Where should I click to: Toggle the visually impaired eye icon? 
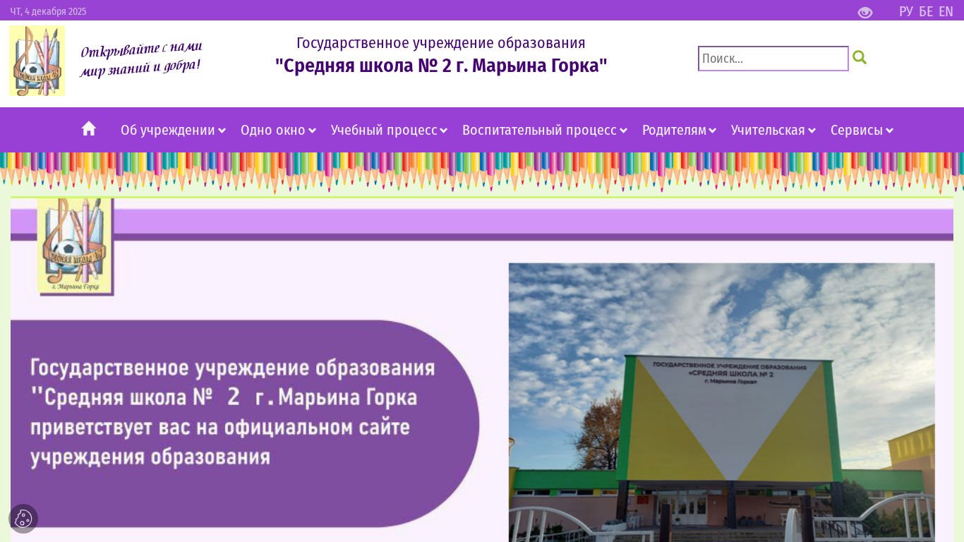click(x=865, y=12)
